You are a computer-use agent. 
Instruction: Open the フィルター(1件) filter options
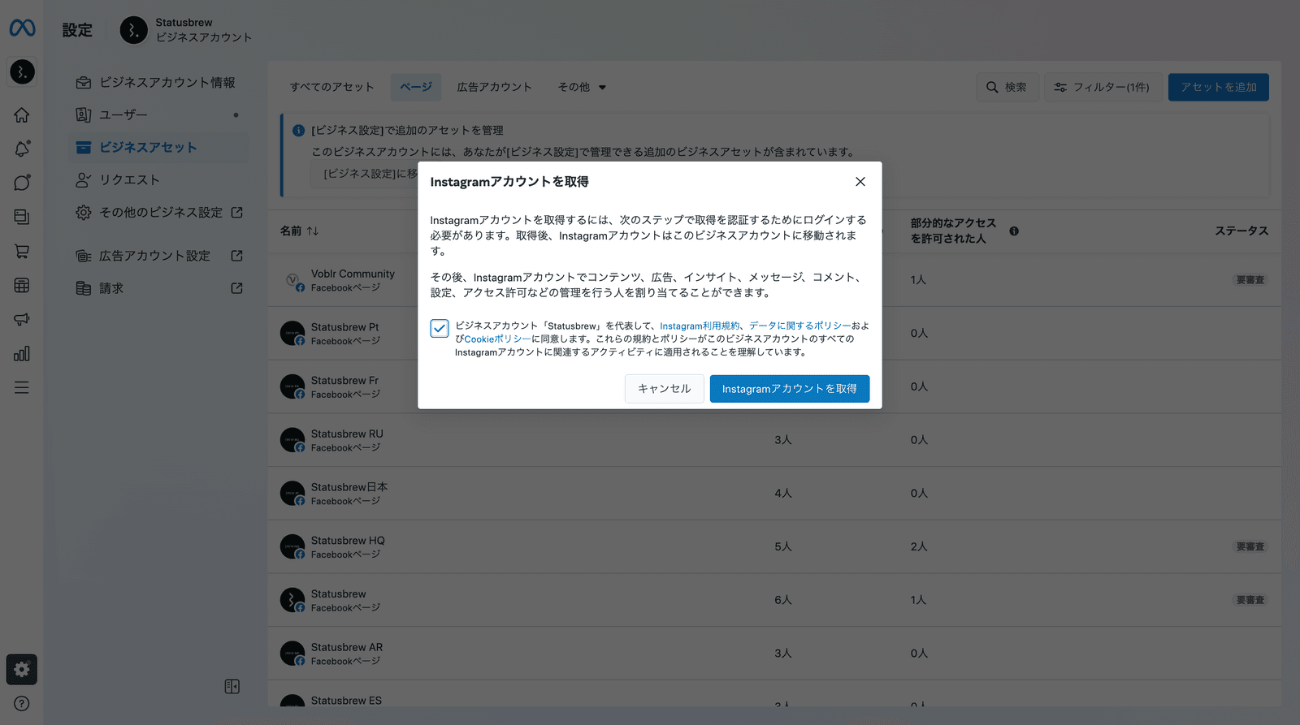[x=1102, y=88]
